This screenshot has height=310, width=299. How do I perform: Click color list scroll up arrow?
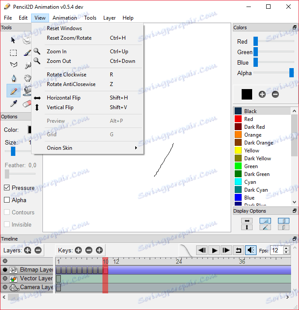tap(294, 111)
